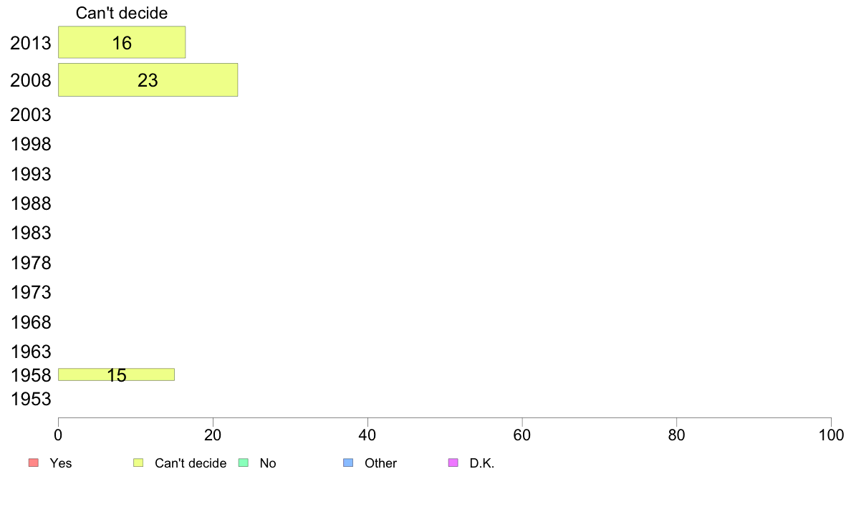Select the 2008 bar showing 23
The image size is (851, 527).
coord(148,79)
